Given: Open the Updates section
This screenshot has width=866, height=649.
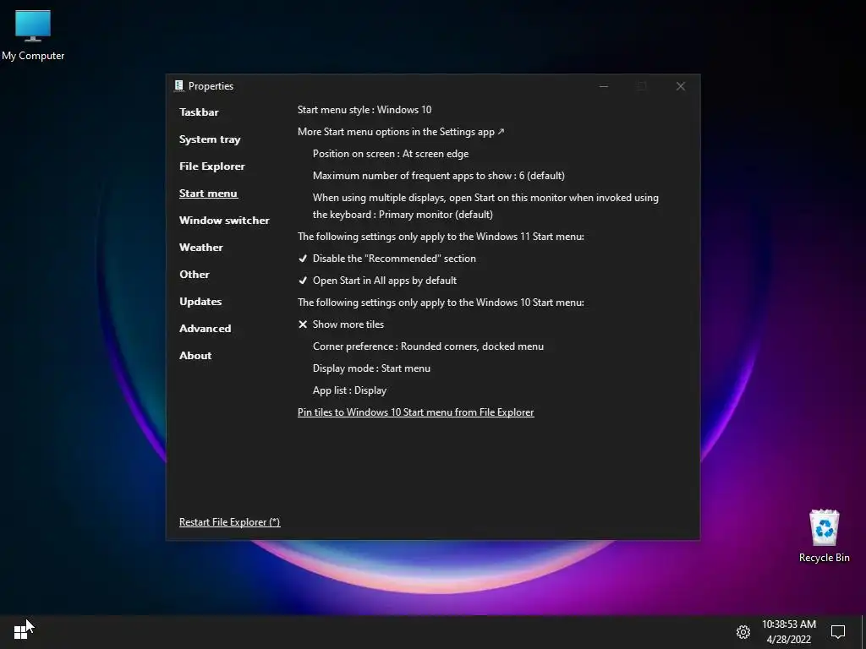Looking at the screenshot, I should point(200,302).
